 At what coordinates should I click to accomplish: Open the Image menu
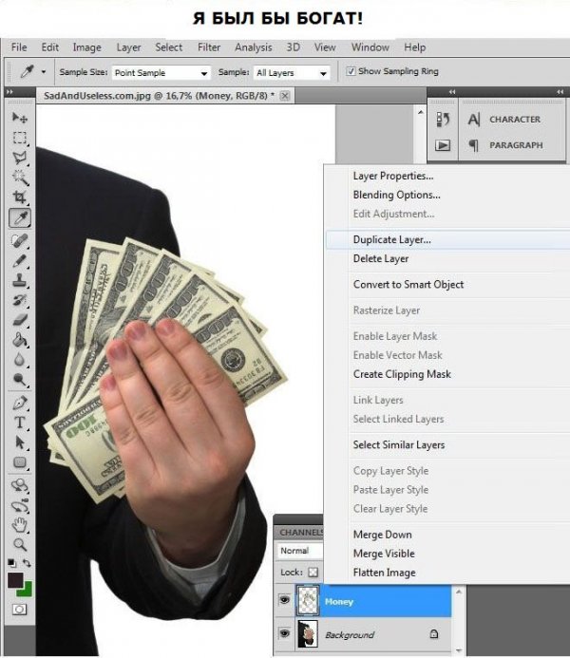click(x=86, y=47)
